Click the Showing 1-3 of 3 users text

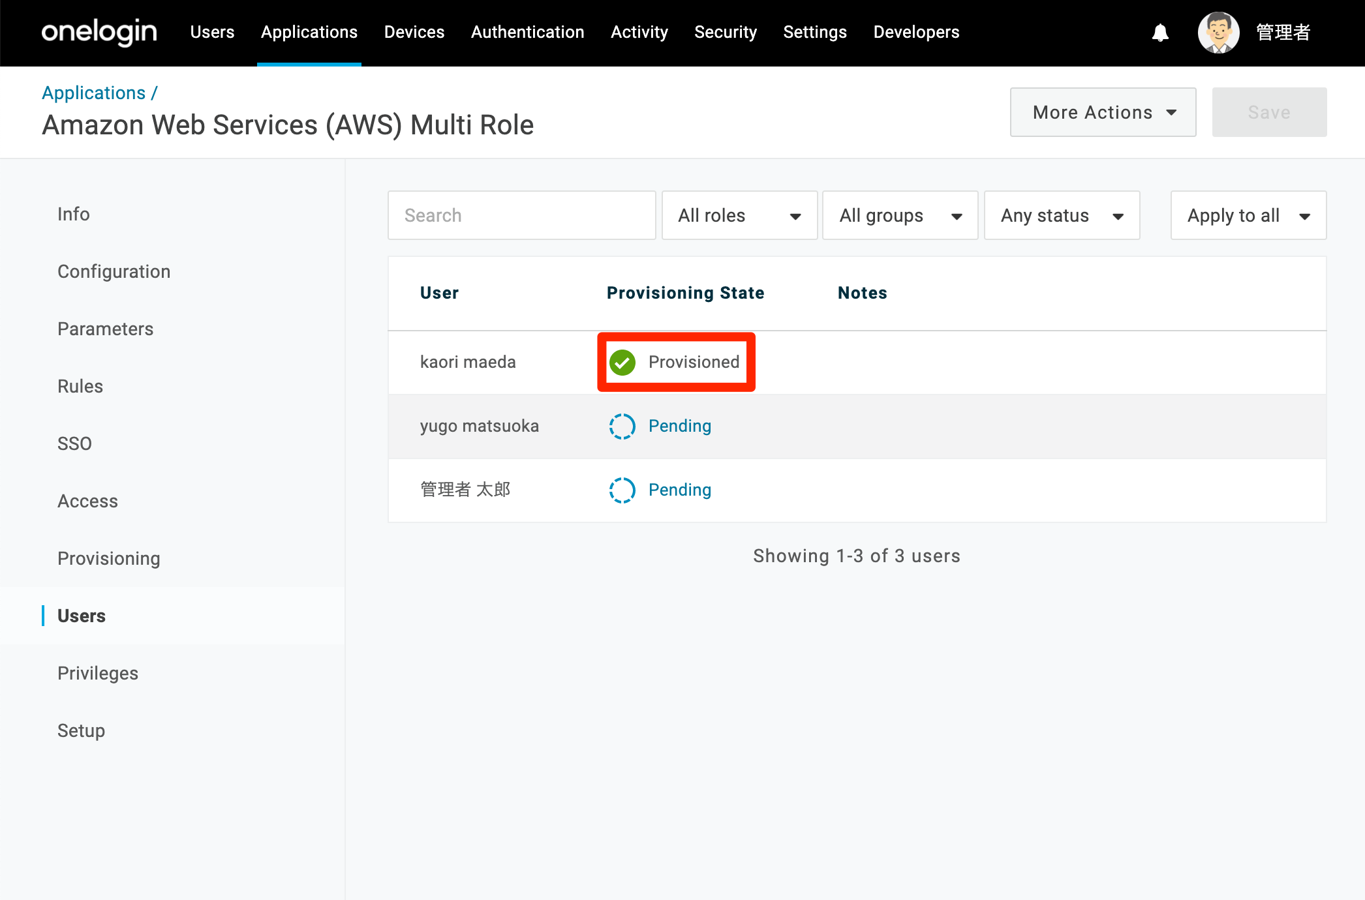click(857, 556)
